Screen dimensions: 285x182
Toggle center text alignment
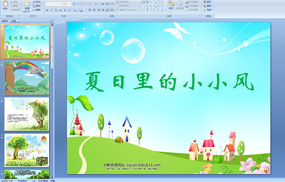94,10
